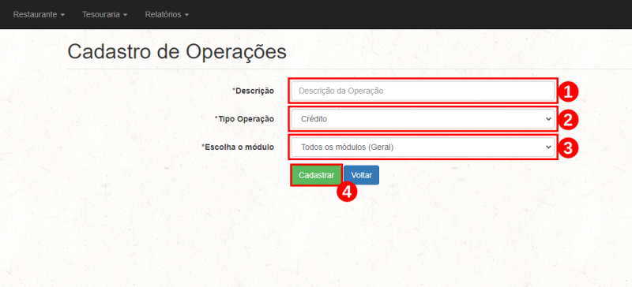This screenshot has height=287, width=632.
Task: Click the Descrição field label
Action: (253, 91)
